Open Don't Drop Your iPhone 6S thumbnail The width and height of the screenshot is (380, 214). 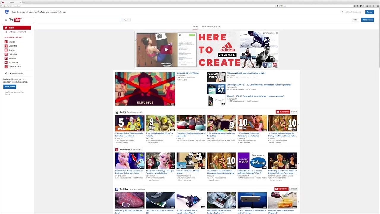[130, 200]
